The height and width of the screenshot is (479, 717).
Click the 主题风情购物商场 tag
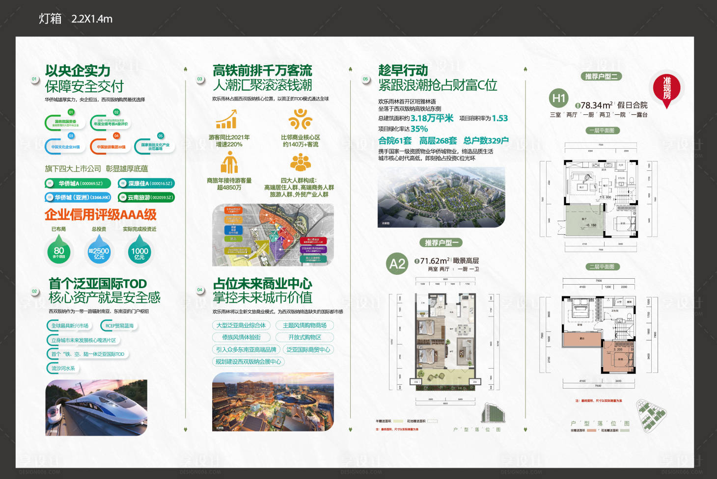click(304, 325)
